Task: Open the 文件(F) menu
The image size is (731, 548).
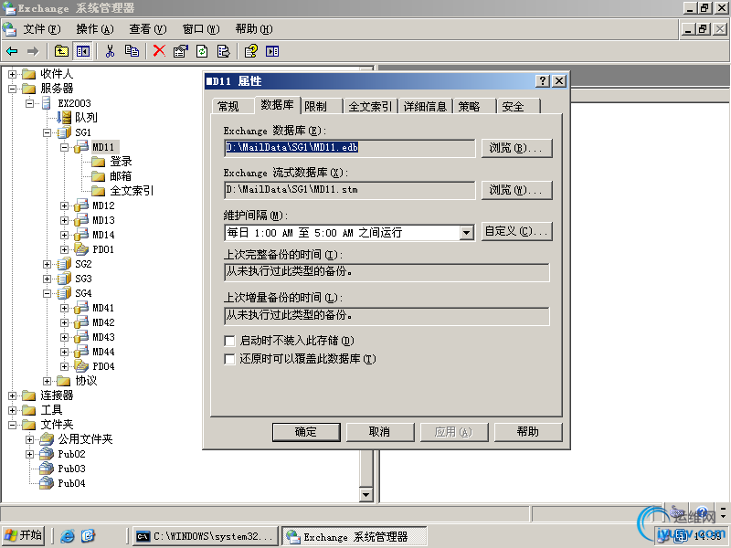Action: tap(42, 29)
